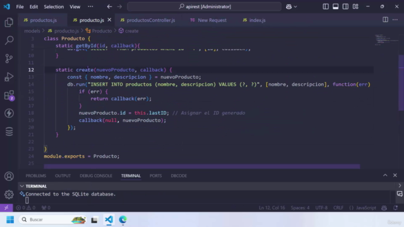
Task: Open the PORTS panel tab
Action: (156, 176)
